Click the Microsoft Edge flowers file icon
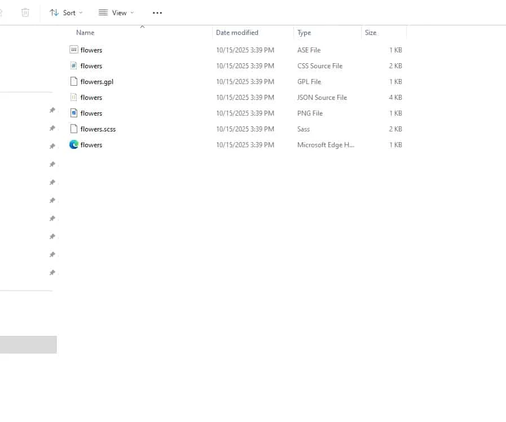 (73, 144)
